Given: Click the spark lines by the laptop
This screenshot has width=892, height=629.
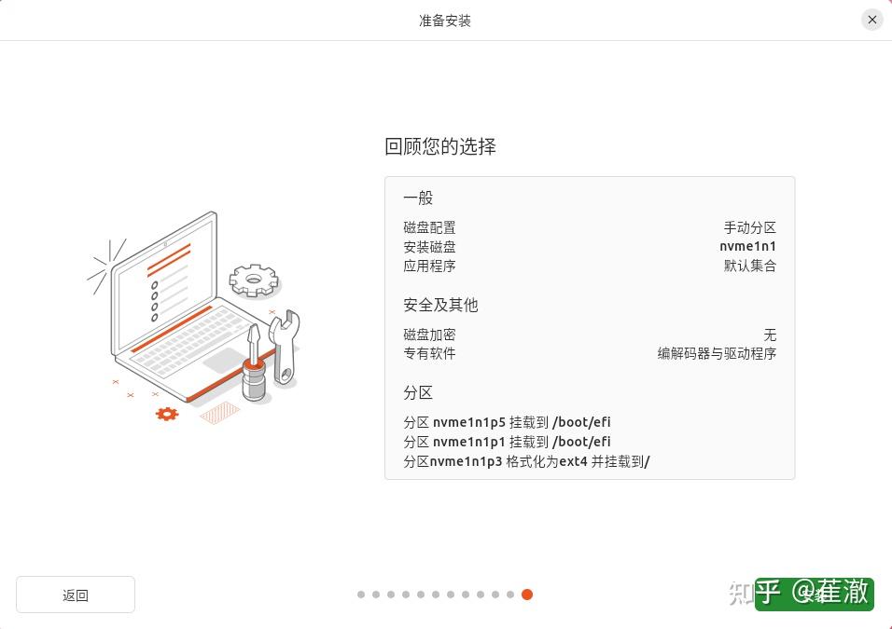Looking at the screenshot, I should click(106, 266).
